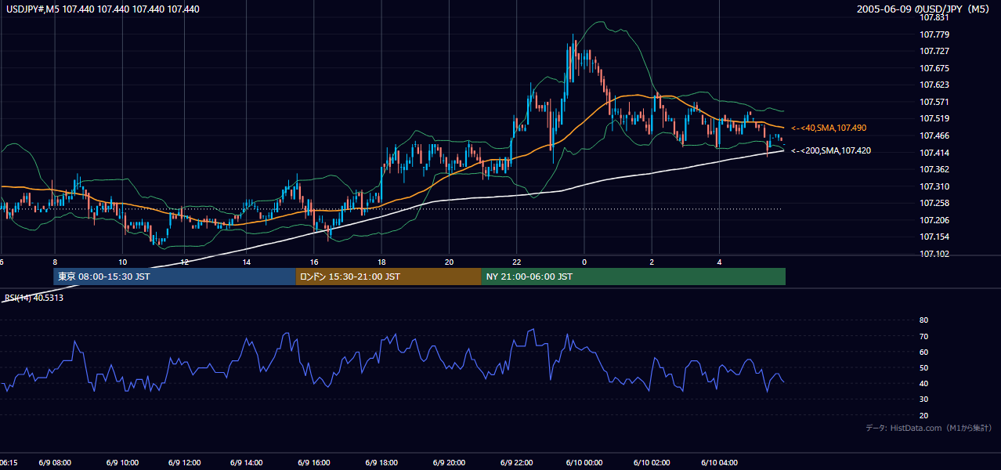Click price axis label 107.154
The image size is (1001, 470).
pyautogui.click(x=934, y=237)
